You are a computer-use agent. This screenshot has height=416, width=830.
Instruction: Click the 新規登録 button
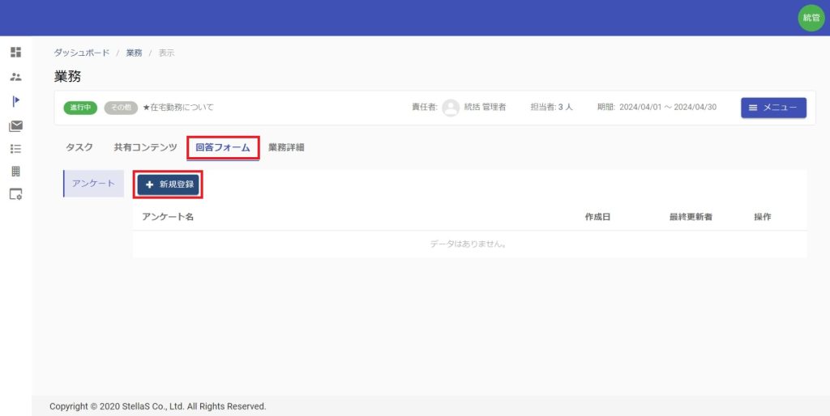[x=169, y=185]
